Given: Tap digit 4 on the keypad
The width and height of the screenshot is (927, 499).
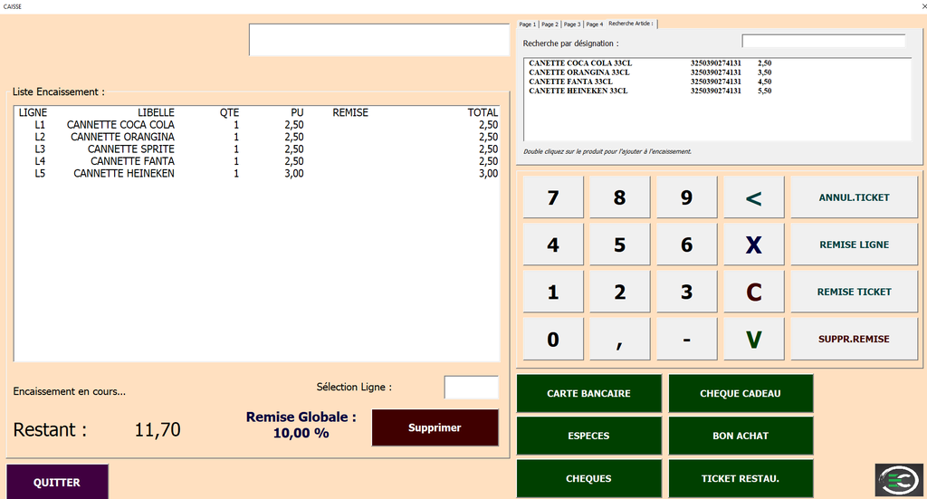Looking at the screenshot, I should [x=553, y=245].
